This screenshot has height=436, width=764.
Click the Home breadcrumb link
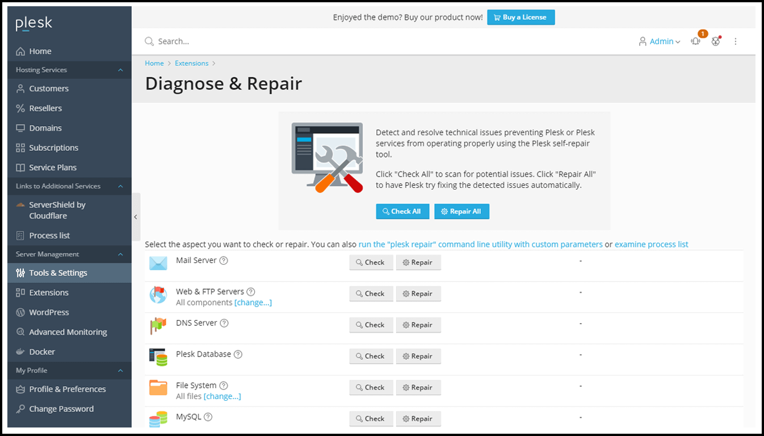154,63
